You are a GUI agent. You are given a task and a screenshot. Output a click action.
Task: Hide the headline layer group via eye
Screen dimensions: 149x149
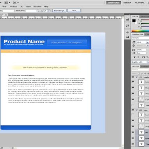point(133,77)
